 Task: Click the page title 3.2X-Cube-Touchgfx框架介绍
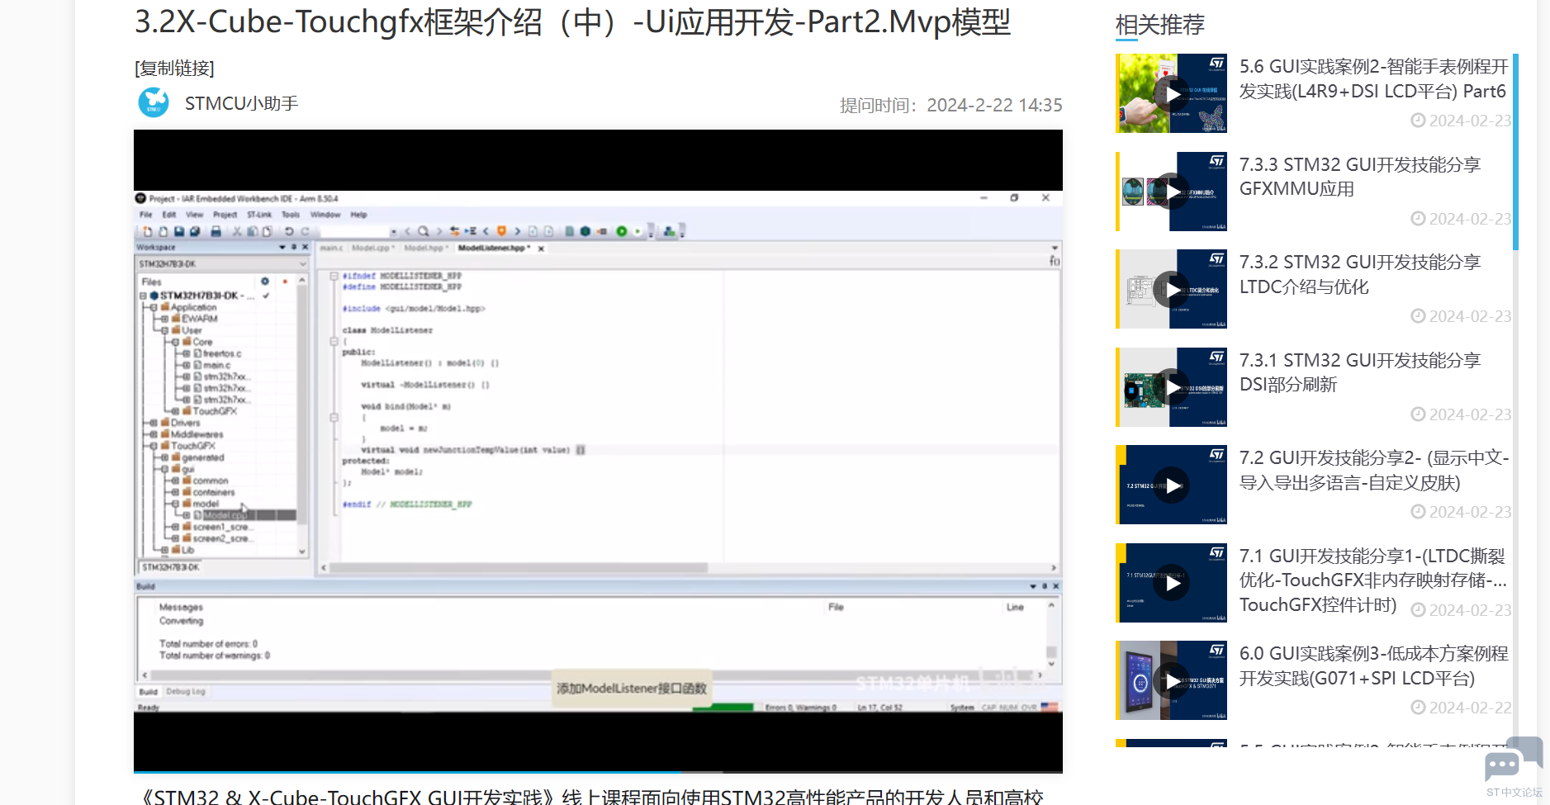(x=573, y=22)
